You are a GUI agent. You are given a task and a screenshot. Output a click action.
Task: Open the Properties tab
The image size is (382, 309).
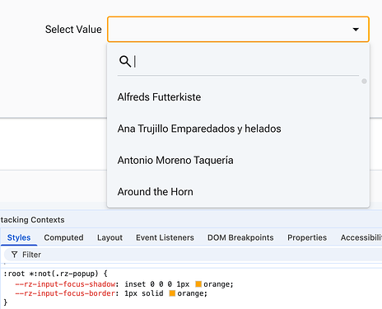pyautogui.click(x=307, y=237)
